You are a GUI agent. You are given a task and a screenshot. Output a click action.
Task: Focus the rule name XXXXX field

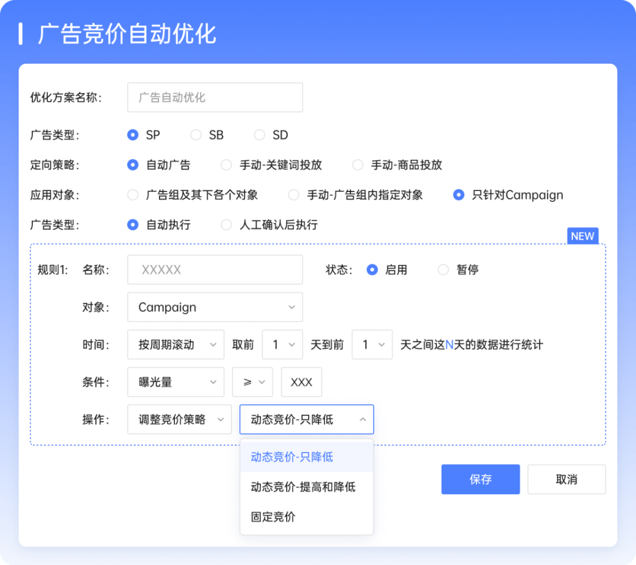coord(215,270)
